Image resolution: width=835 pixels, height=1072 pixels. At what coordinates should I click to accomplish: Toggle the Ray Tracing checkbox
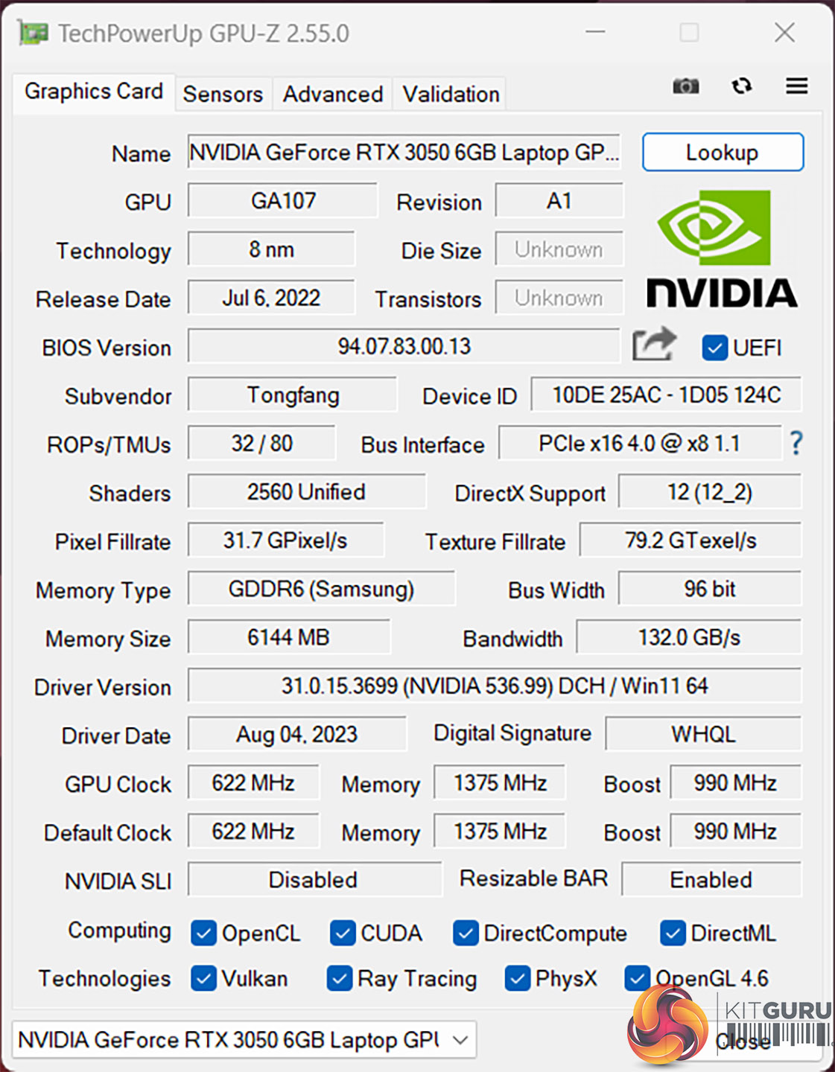click(x=340, y=978)
